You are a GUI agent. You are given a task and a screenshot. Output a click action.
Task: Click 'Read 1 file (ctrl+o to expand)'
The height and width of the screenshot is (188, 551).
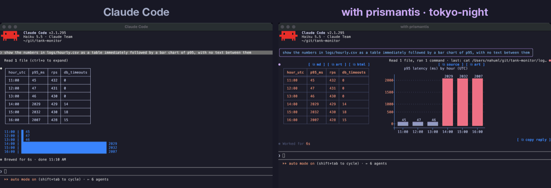pos(36,61)
